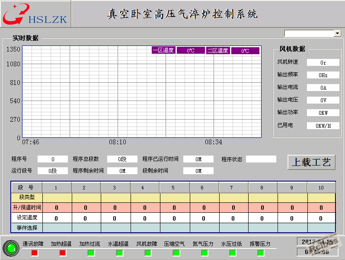
Task: Click the 水压过低 green indicator
Action: [233, 253]
